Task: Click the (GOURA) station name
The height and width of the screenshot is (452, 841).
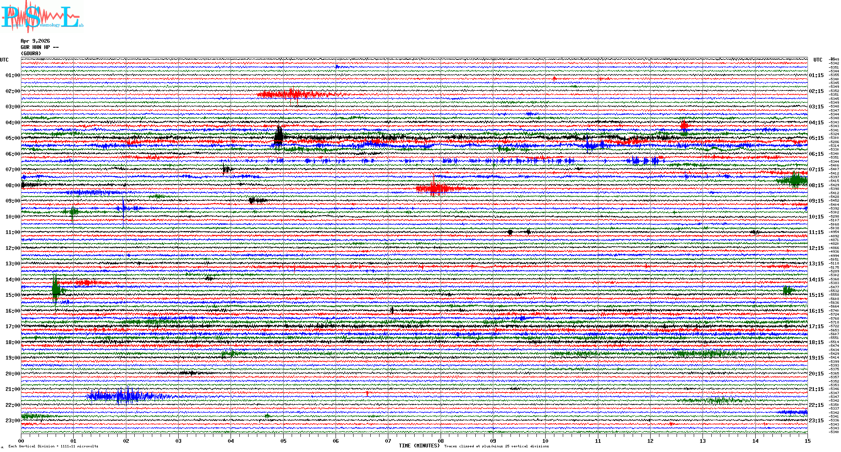Action: tap(31, 54)
